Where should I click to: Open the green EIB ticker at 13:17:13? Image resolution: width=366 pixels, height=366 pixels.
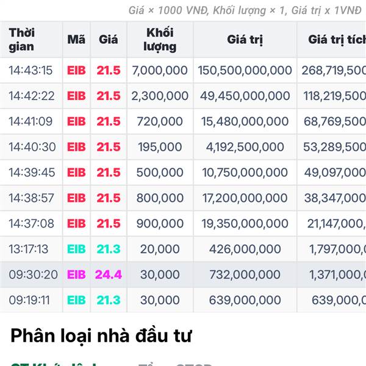76,249
